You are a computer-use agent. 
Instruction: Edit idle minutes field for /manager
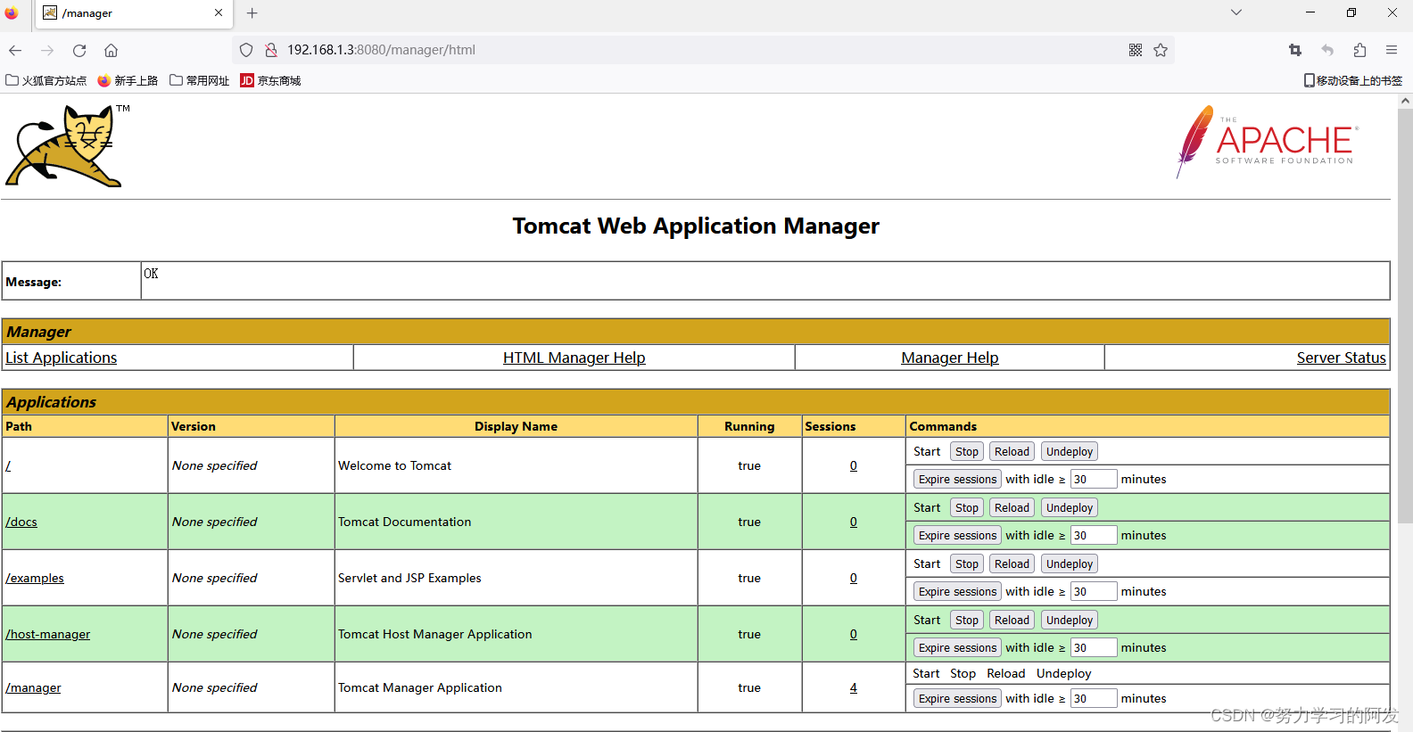pos(1094,699)
